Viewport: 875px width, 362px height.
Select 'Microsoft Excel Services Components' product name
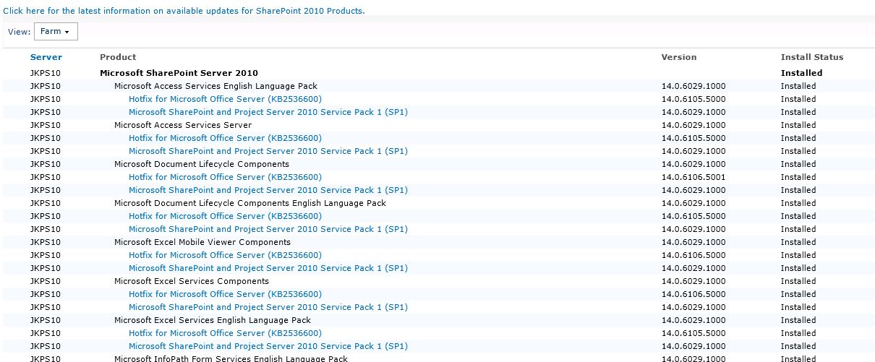tap(192, 281)
